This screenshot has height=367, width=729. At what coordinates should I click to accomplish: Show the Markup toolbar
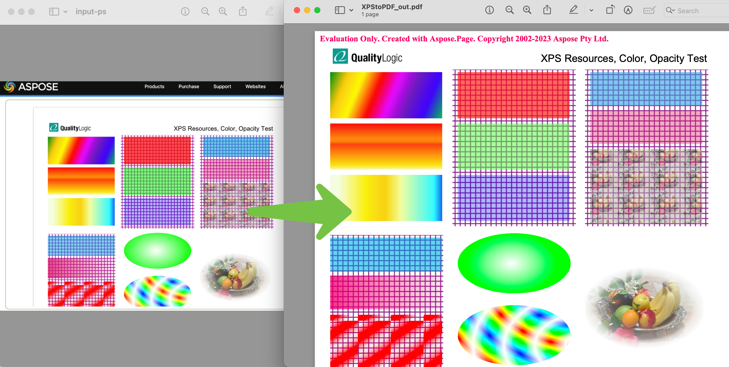coord(628,10)
